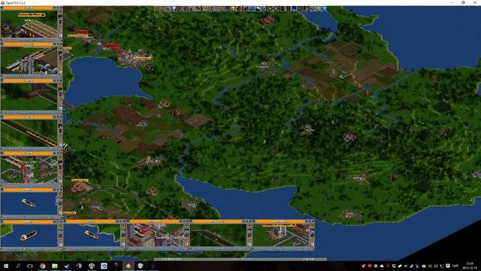481x271 pixels.
Task: Open the Windows Start menu
Action: [5, 266]
